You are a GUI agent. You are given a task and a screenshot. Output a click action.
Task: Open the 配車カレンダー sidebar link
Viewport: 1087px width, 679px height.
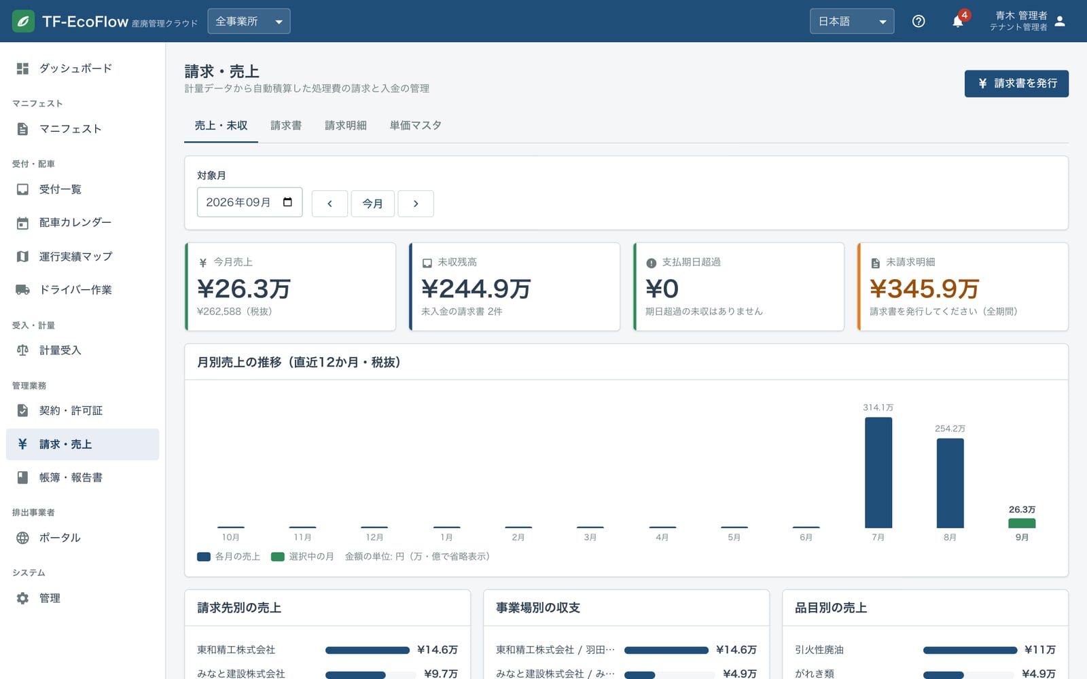click(82, 223)
